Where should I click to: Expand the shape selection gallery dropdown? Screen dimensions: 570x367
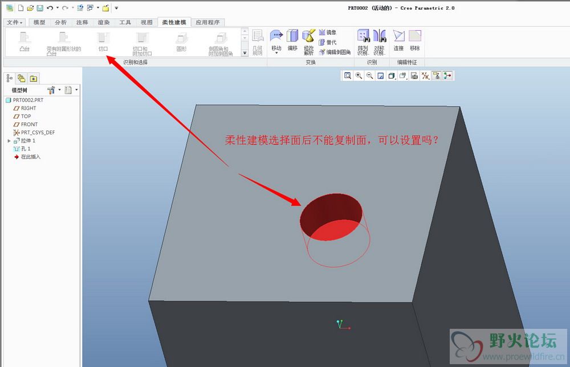coord(245,52)
